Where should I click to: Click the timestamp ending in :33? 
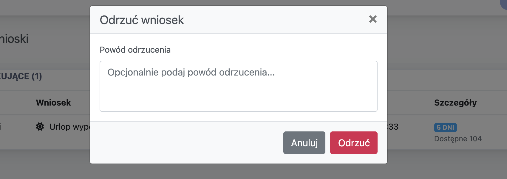[393, 127]
